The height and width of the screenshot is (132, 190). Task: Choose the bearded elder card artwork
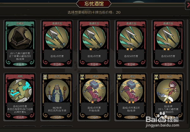pyautogui.click(x=57, y=91)
